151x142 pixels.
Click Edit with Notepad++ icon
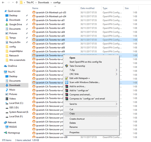click(x=67, y=78)
